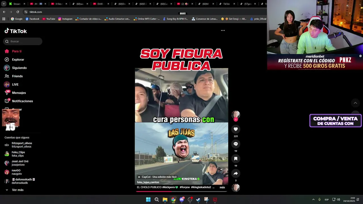This screenshot has width=363, height=204.
Task: Switch to the JH YouTube tab
Action: [38, 4]
